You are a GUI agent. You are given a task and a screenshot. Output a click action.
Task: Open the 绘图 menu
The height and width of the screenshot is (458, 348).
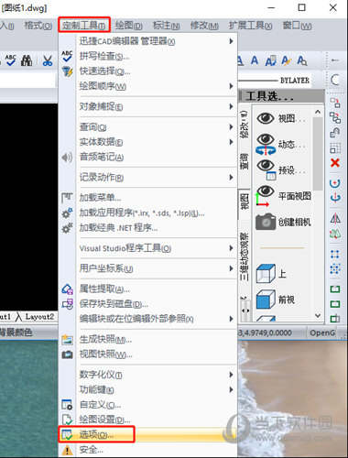click(128, 26)
